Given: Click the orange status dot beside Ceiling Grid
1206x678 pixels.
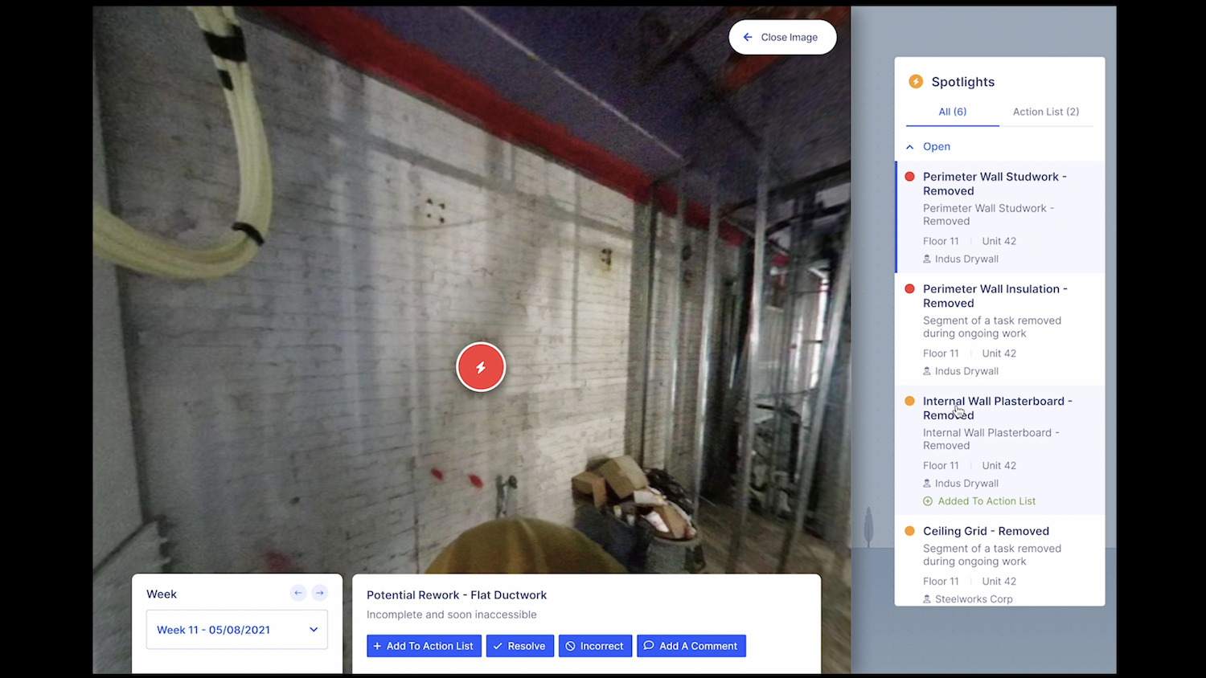Looking at the screenshot, I should point(909,531).
